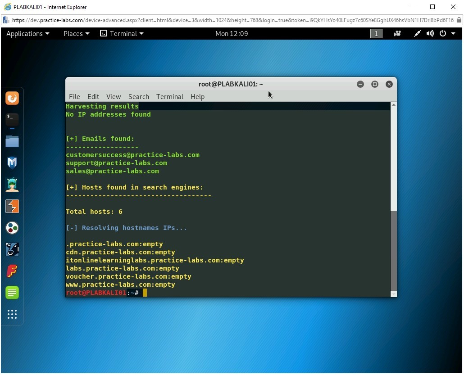Open a terminal from the dock
Screen dimensions: 464x375
[12, 119]
